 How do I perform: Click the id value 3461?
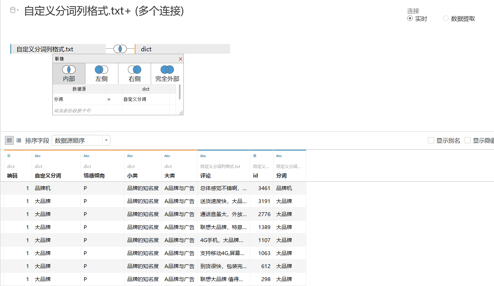point(261,188)
